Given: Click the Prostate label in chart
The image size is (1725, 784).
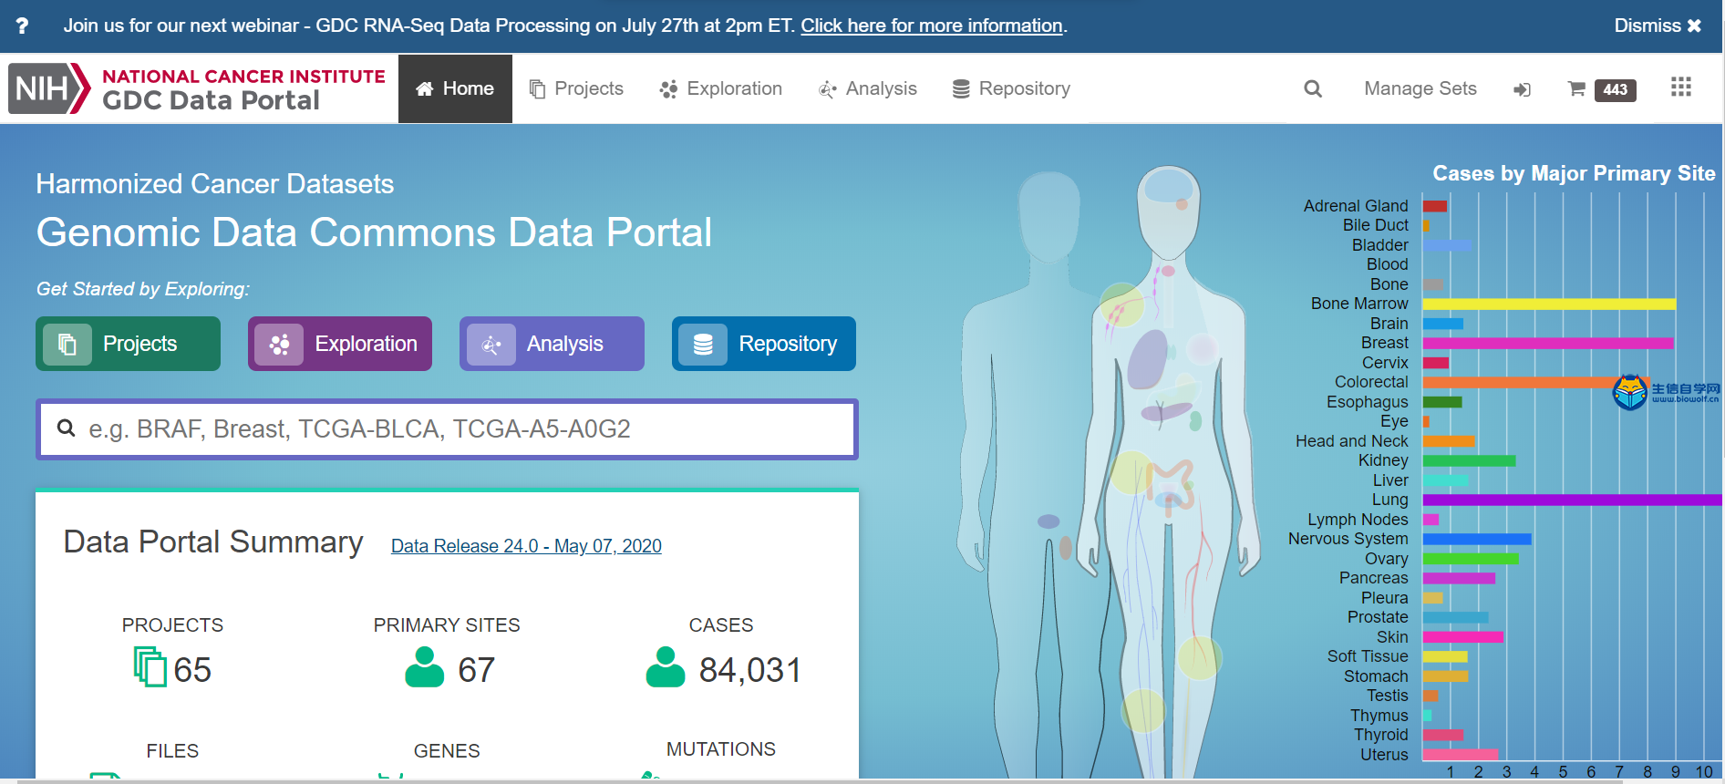Looking at the screenshot, I should point(1378,617).
